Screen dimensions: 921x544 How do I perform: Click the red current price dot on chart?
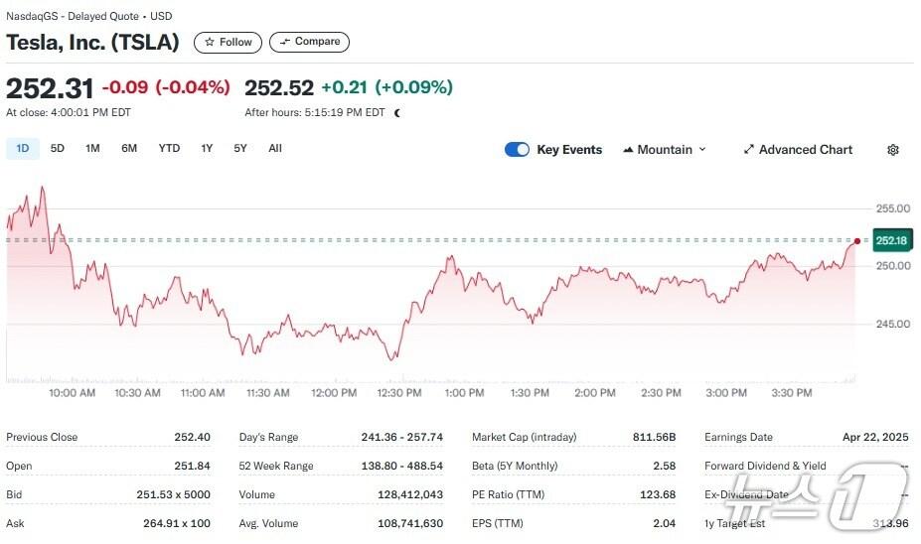(856, 240)
